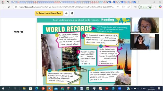Open Microsoft Store from the taskbar
This screenshot has height=91, width=163.
30,88
